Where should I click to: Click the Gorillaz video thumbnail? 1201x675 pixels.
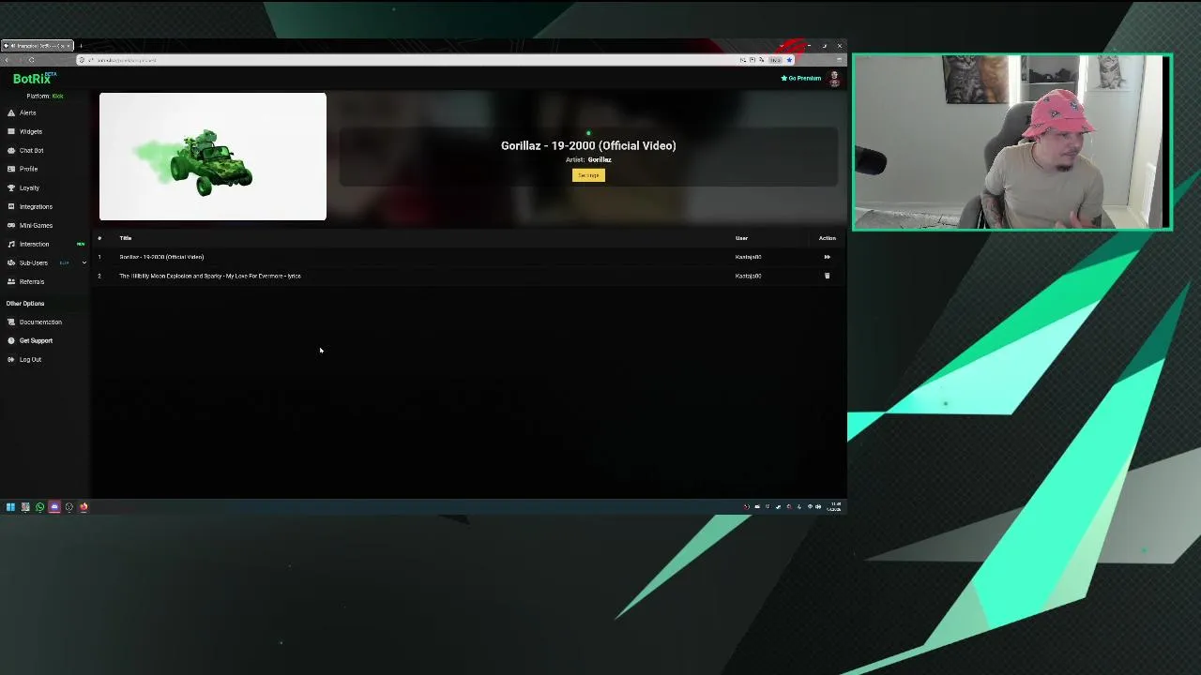click(213, 157)
